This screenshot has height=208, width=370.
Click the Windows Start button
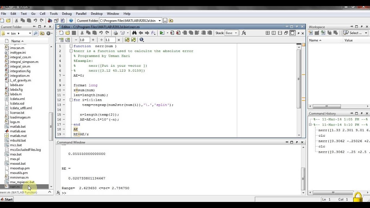click(7, 199)
